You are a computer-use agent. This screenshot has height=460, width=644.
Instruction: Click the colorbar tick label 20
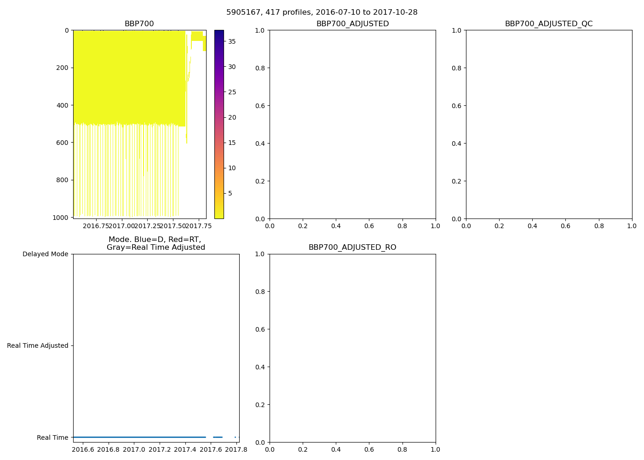point(232,117)
